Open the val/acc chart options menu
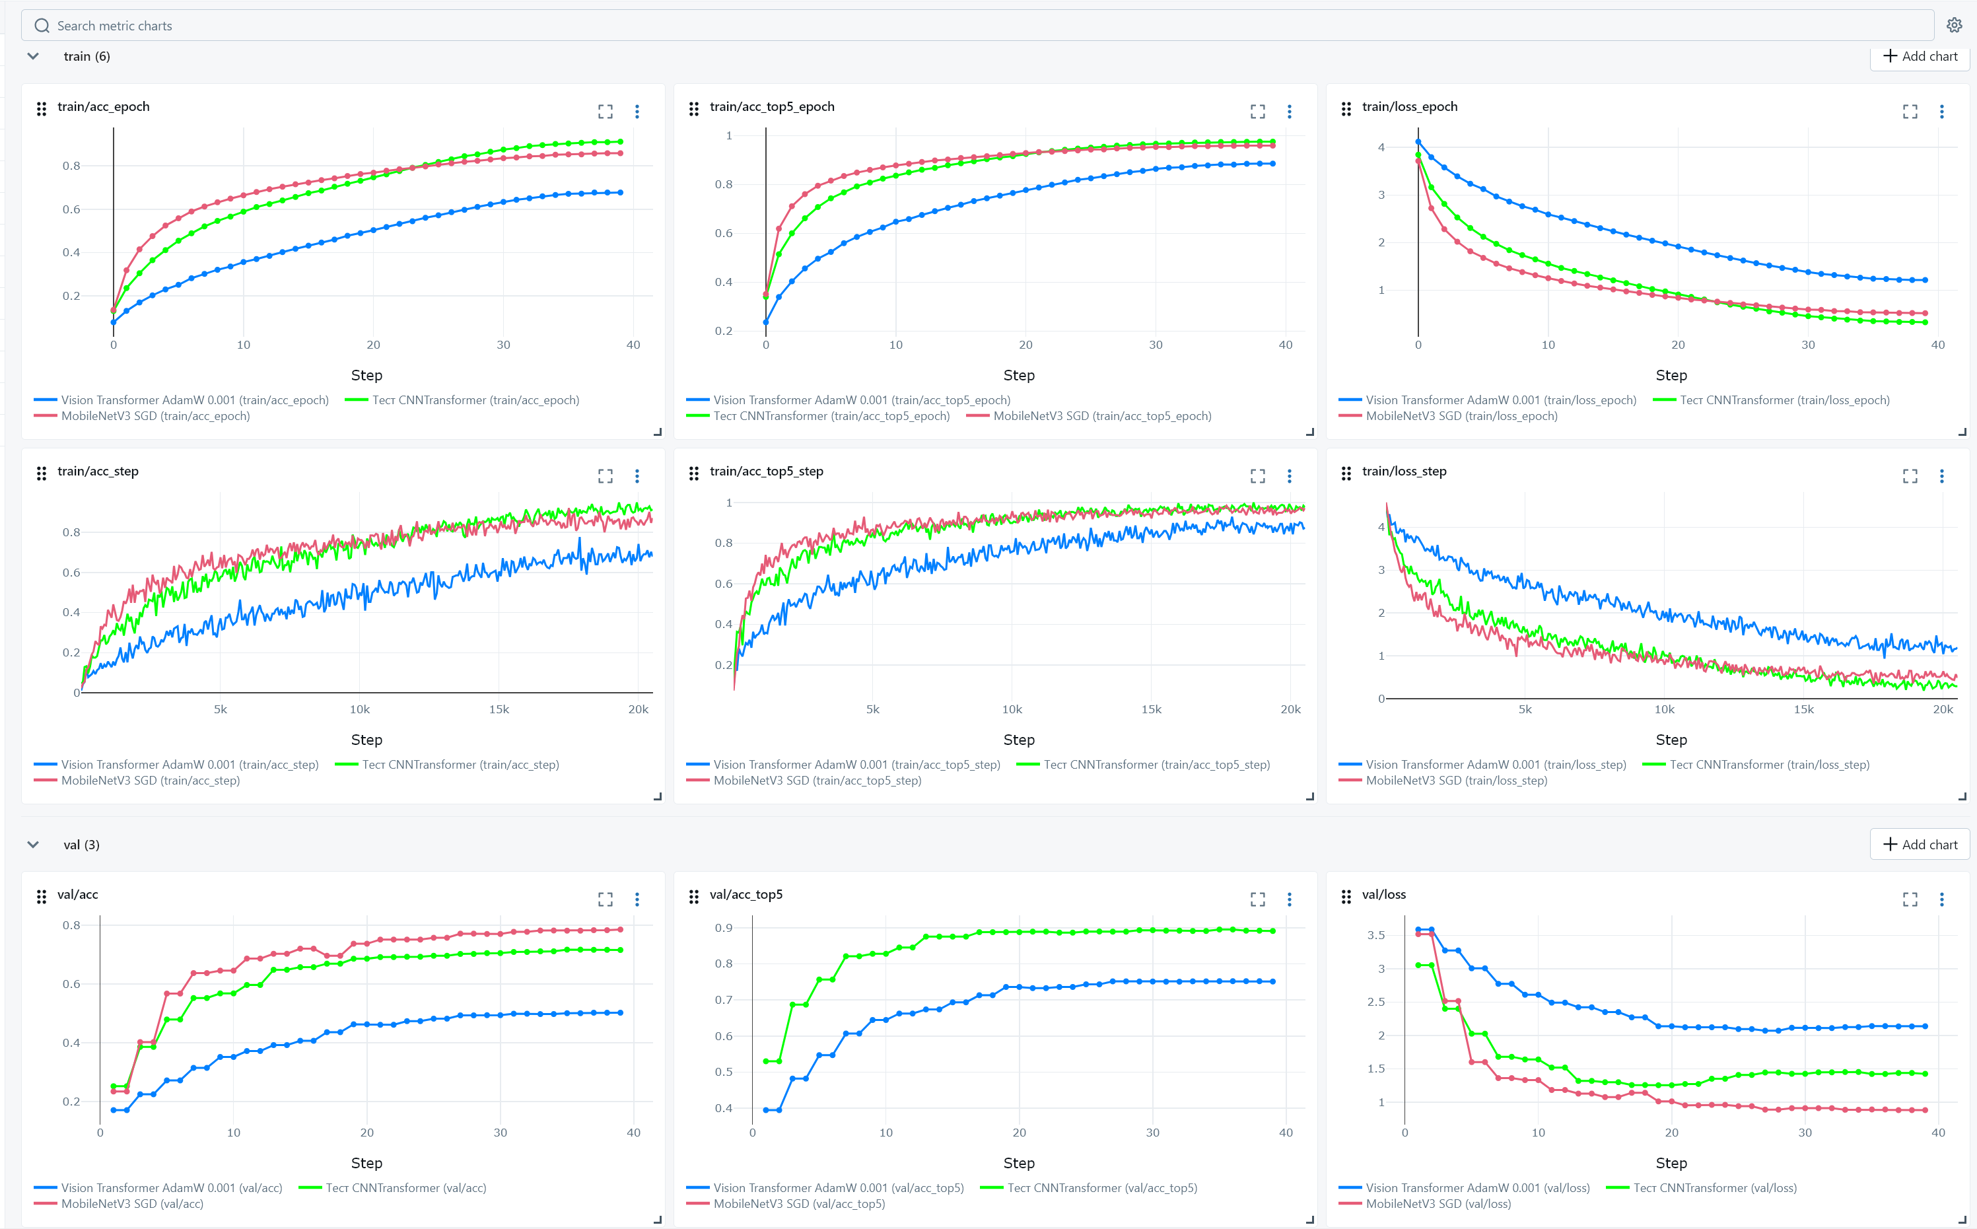The height and width of the screenshot is (1229, 1977). (637, 899)
